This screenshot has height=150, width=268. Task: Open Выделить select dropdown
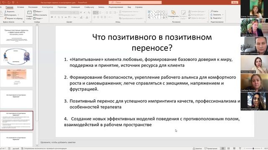coord(216,18)
